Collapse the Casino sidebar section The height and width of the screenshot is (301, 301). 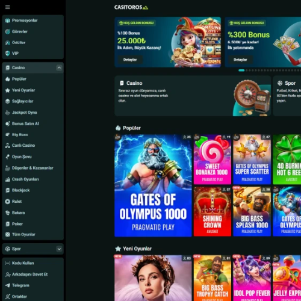pyautogui.click(x=59, y=68)
